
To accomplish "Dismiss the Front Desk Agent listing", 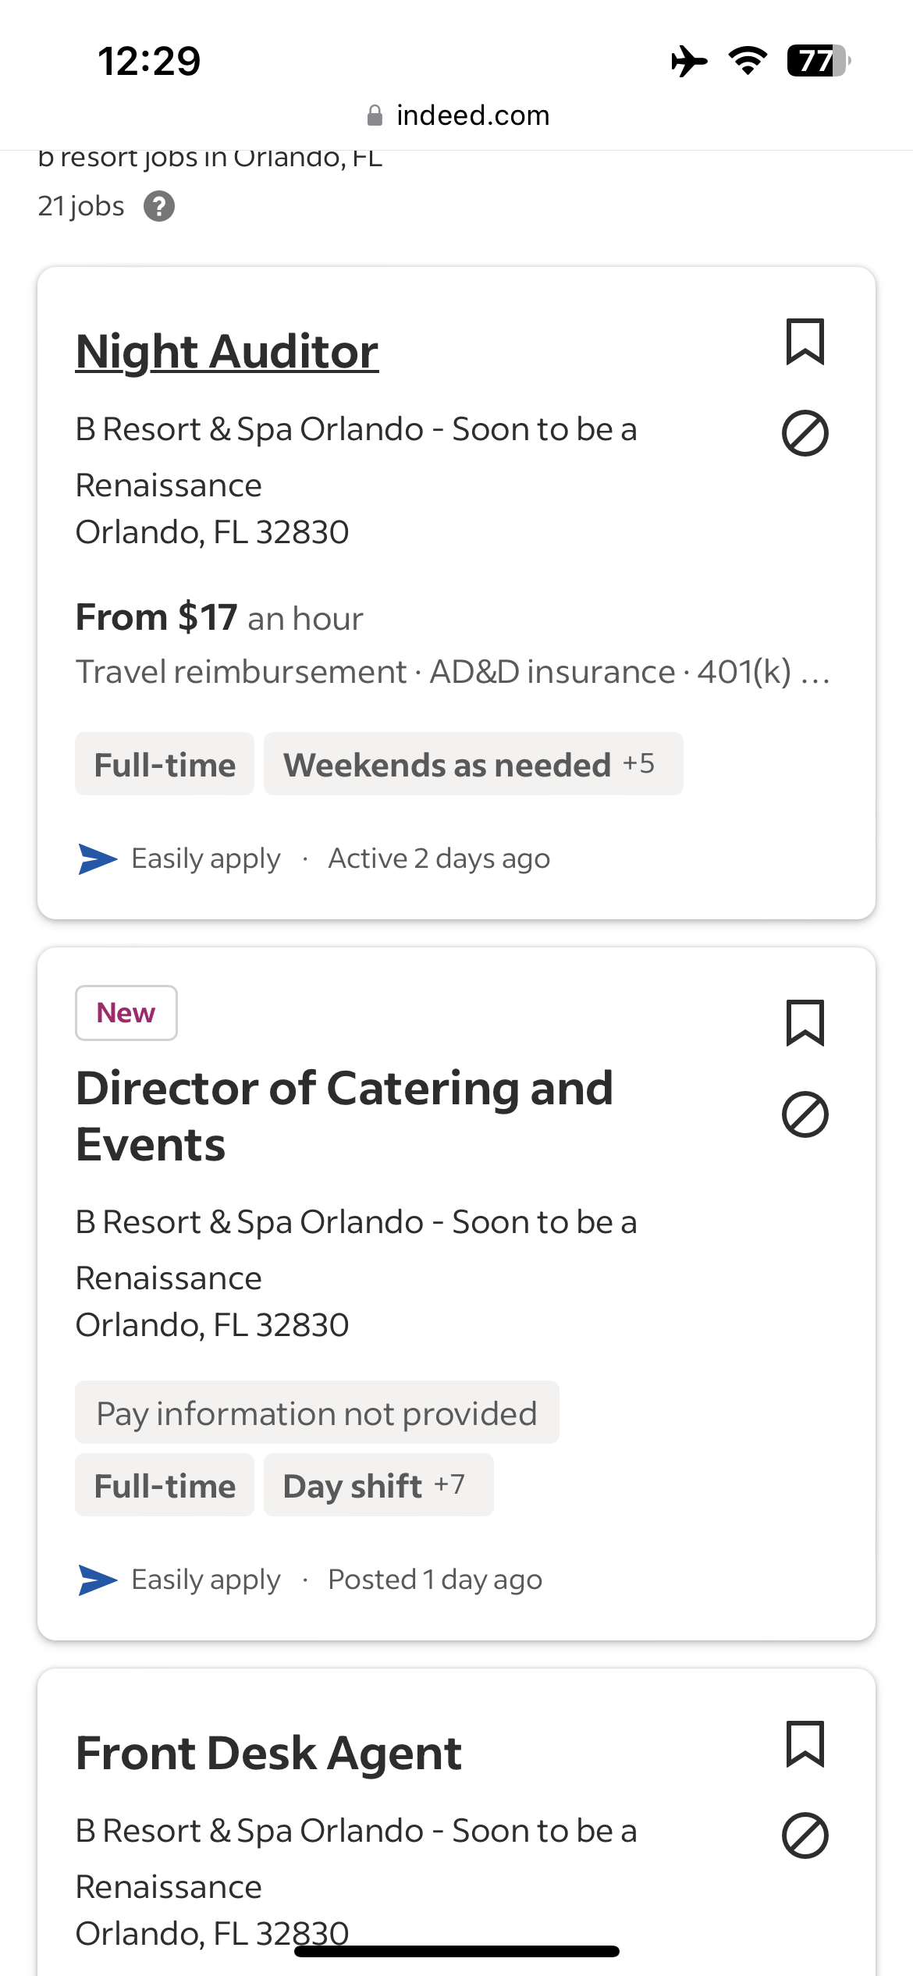I will (x=805, y=1836).
